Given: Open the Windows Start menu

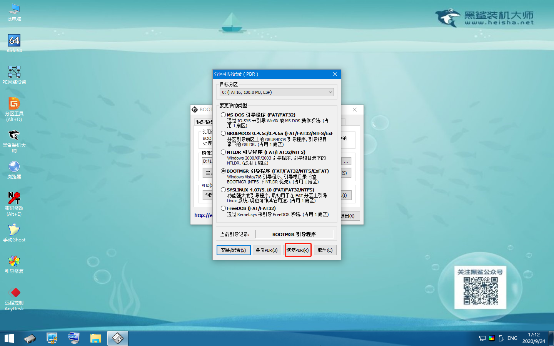Looking at the screenshot, I should pyautogui.click(x=8, y=338).
